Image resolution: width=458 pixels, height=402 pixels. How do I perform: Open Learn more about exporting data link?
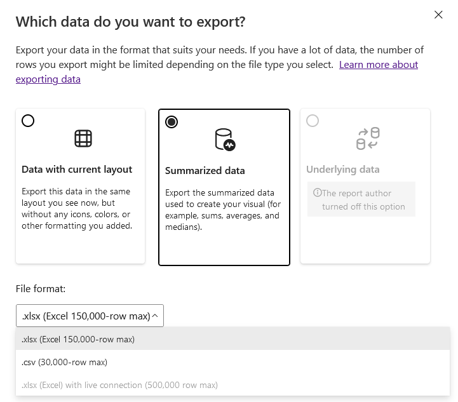[378, 65]
